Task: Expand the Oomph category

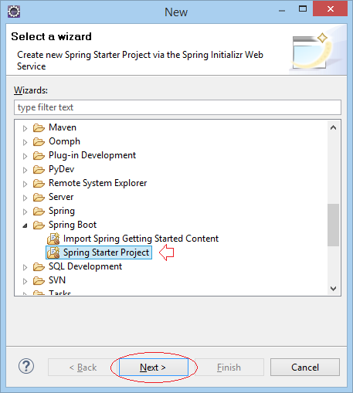Action: click(25, 142)
